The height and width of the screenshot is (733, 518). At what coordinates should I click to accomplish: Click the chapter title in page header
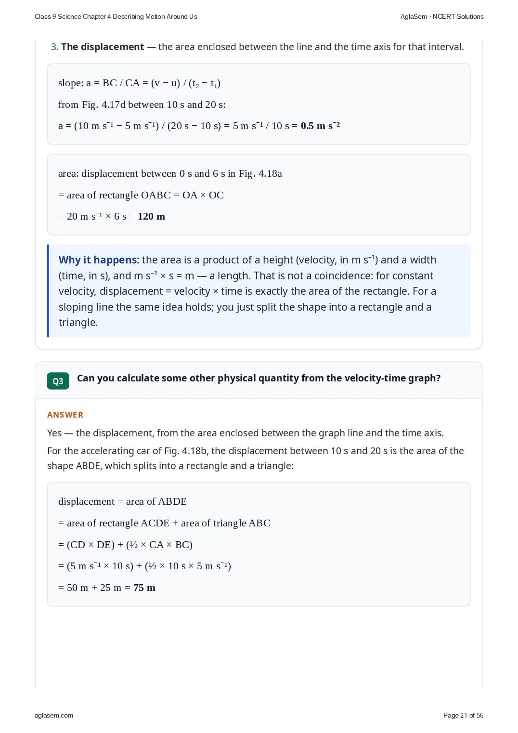(116, 16)
